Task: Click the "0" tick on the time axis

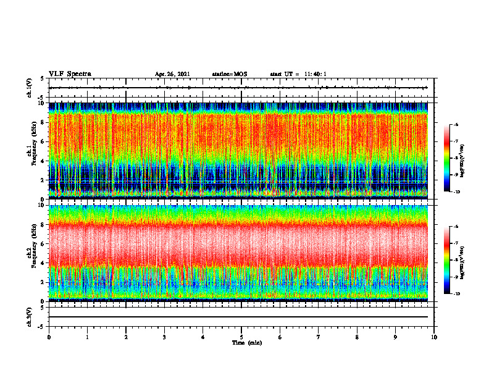Action: [x=49, y=337]
